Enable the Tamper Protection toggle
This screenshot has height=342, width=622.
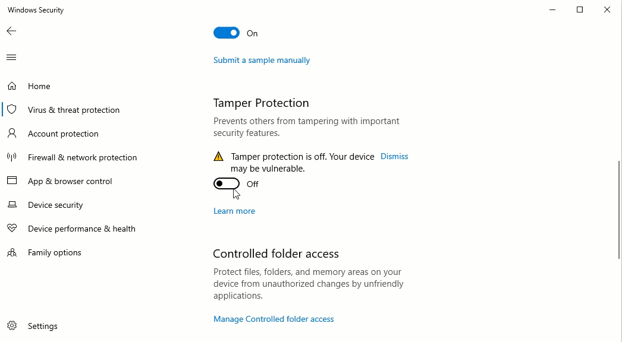(226, 183)
